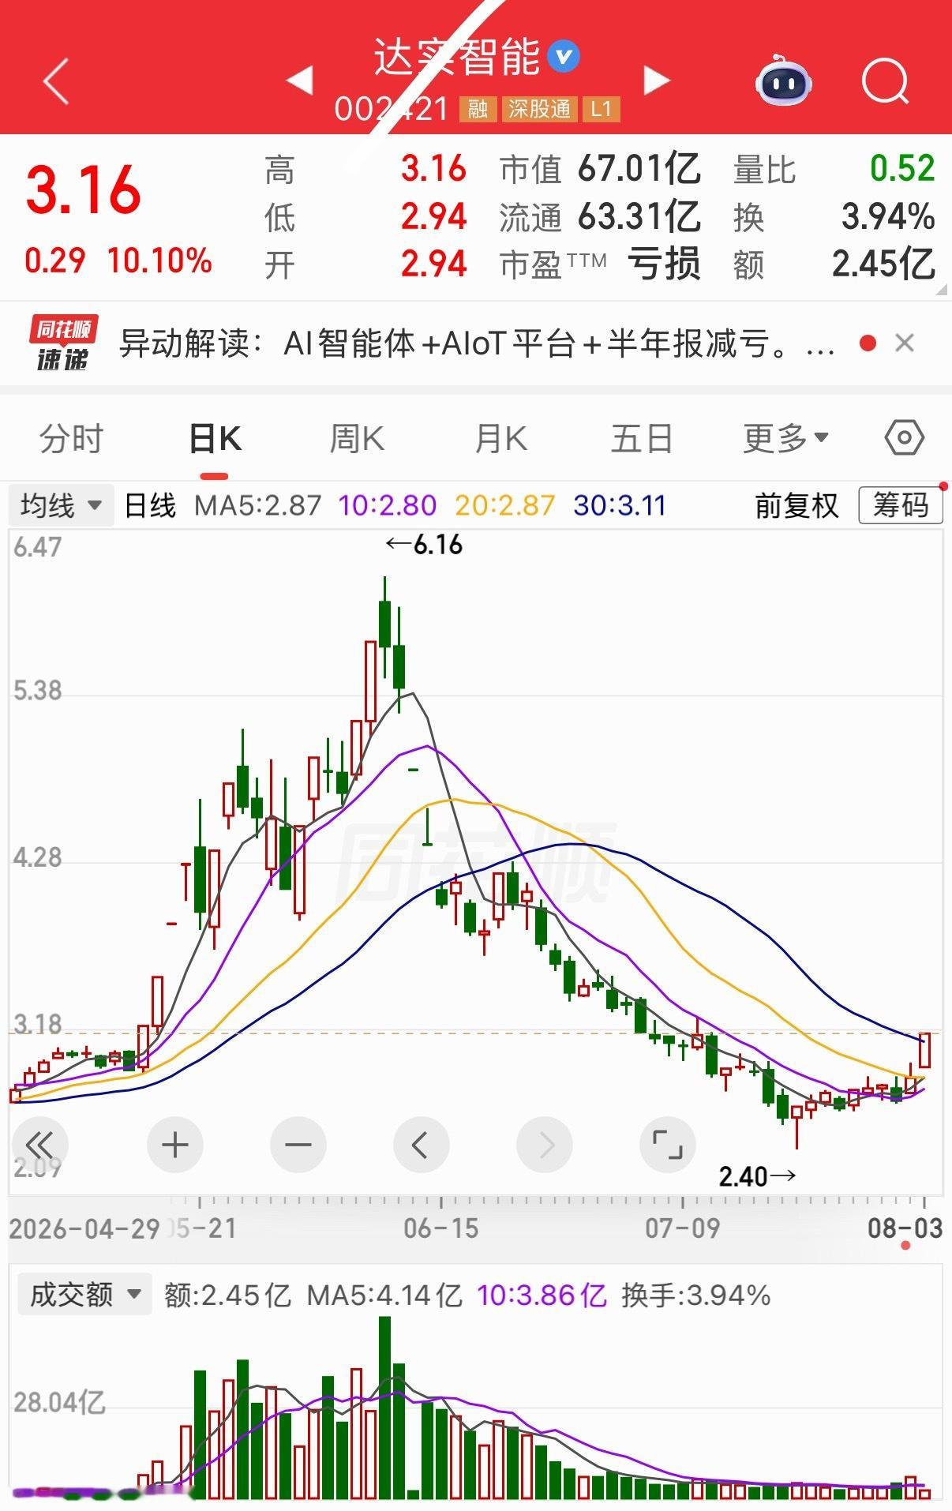The image size is (952, 1511).
Task: Tap the back arrow in header
Action: click(x=56, y=81)
